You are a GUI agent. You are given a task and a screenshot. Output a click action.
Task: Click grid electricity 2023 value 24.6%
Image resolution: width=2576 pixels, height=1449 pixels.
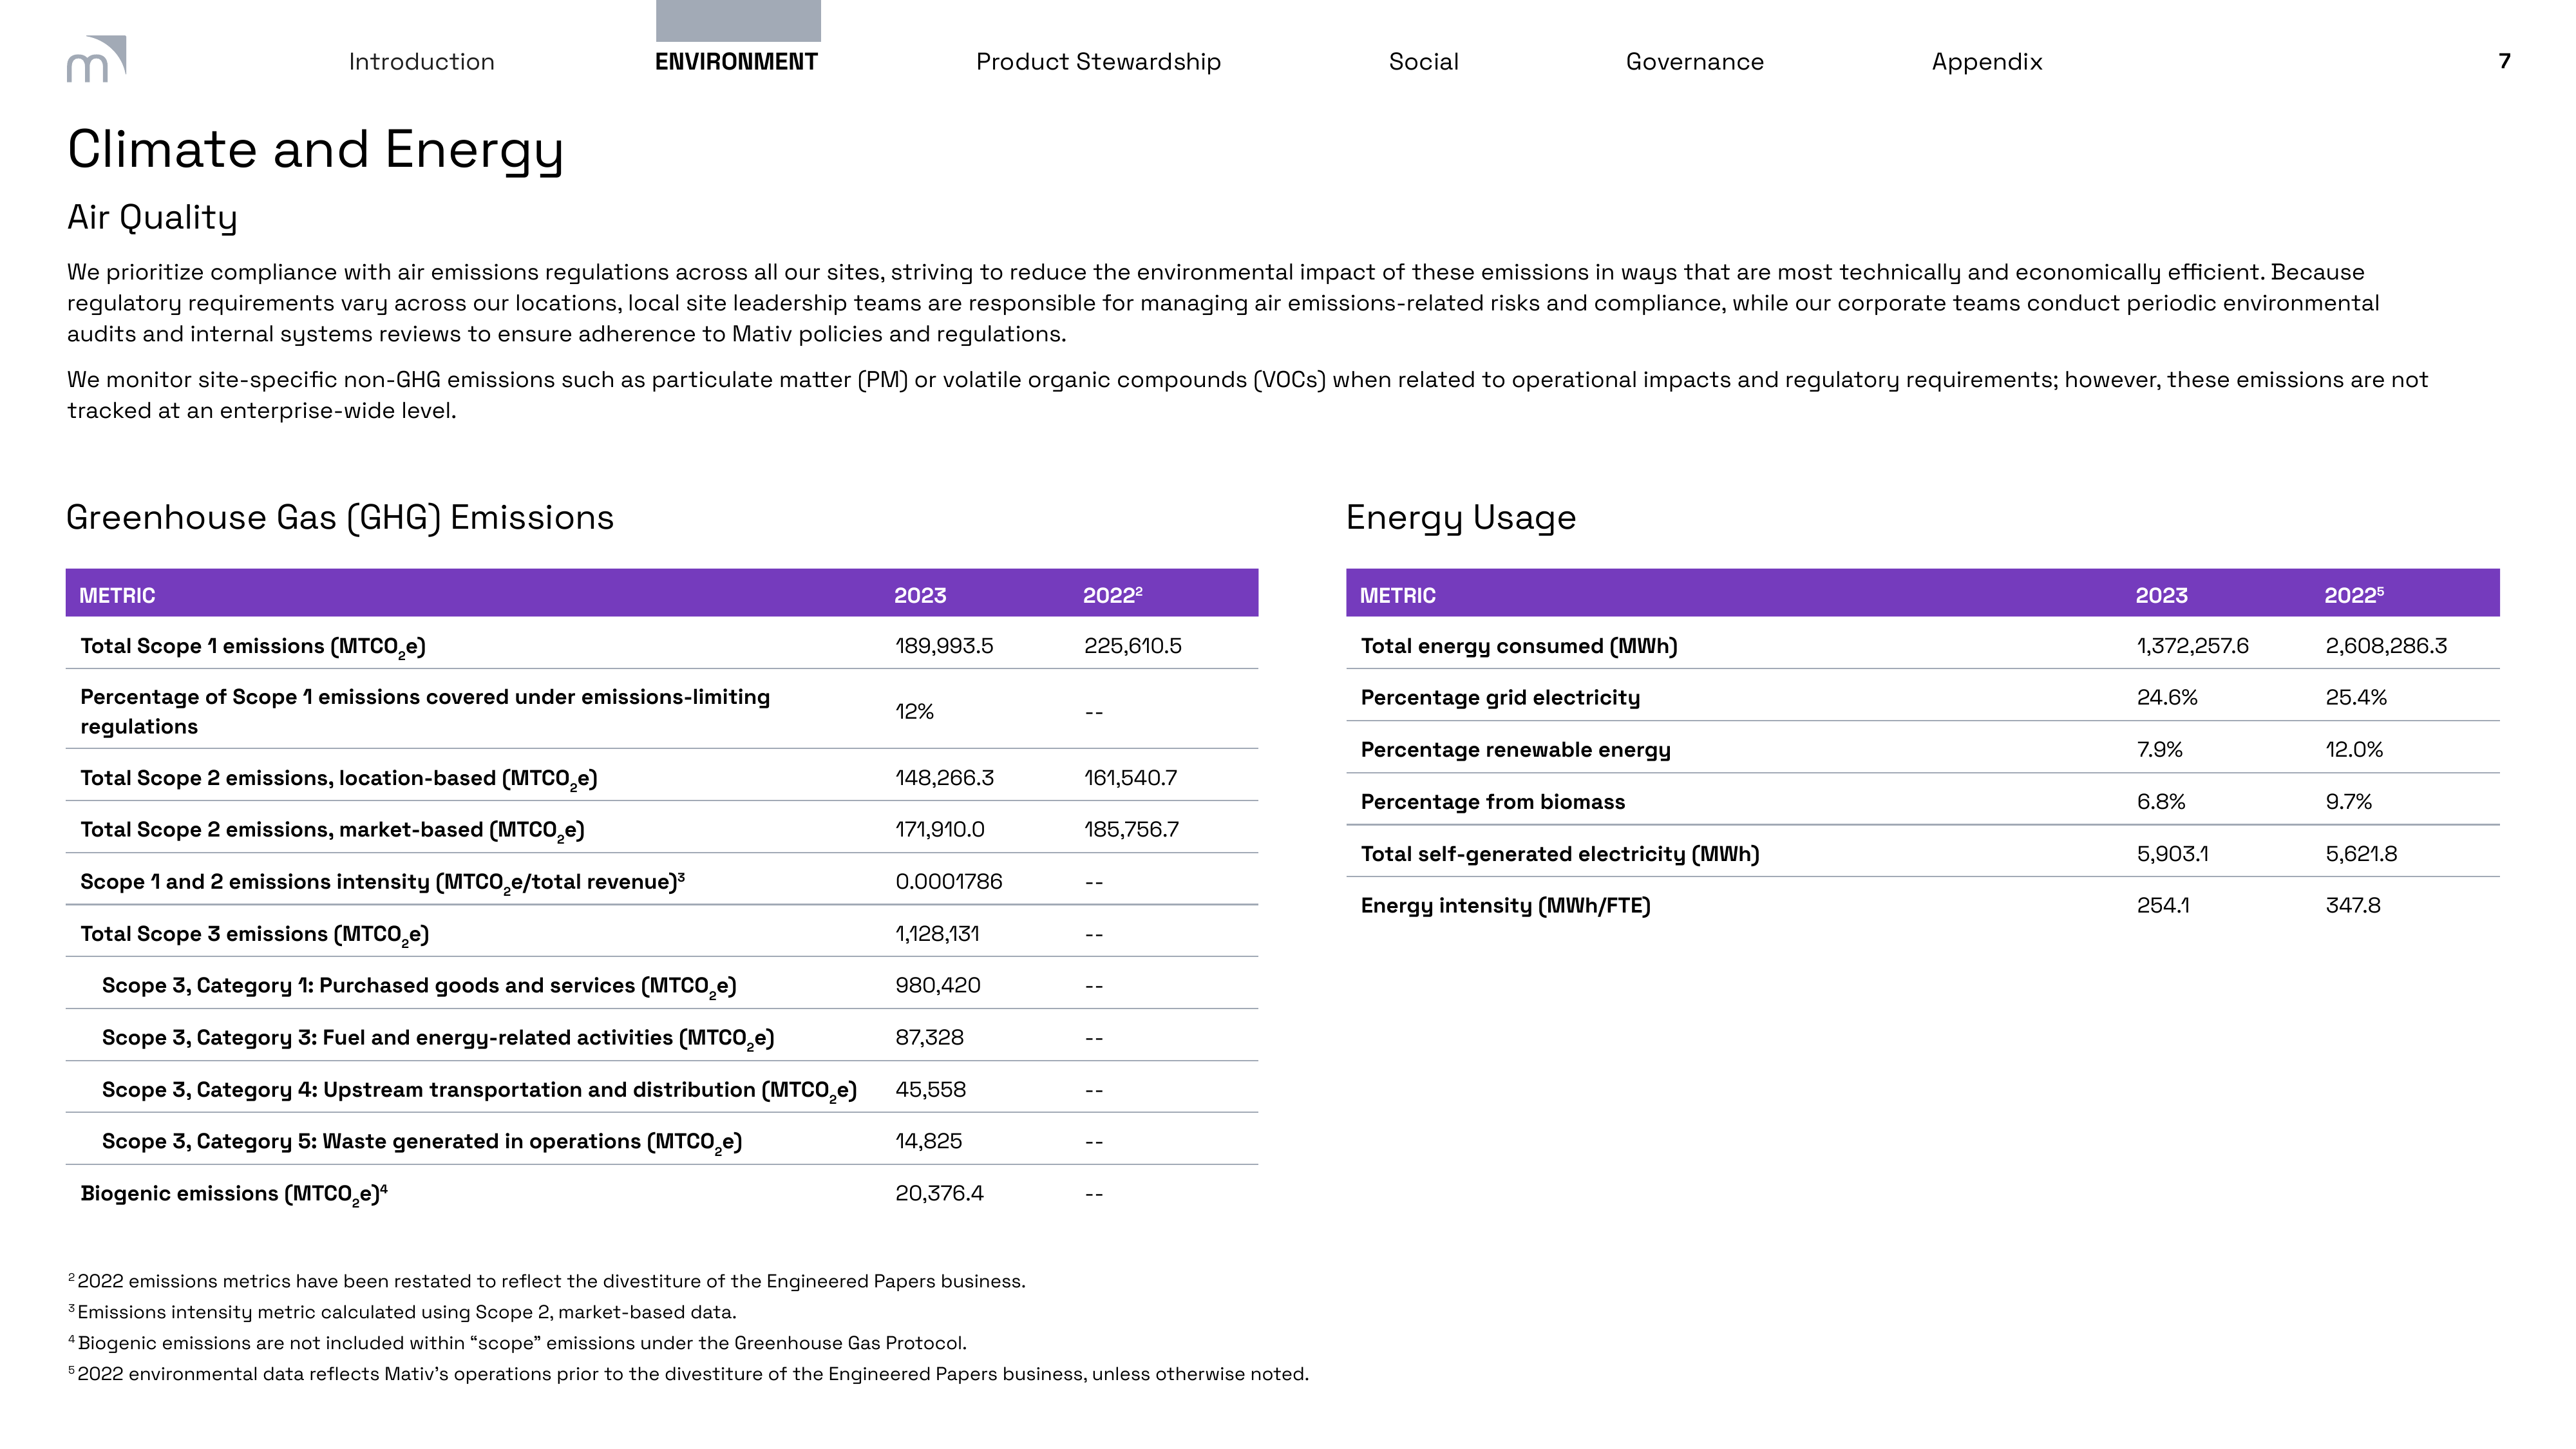(2167, 697)
